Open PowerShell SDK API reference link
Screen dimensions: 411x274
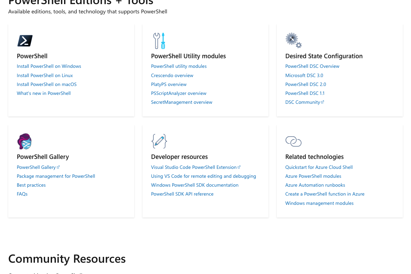[182, 194]
